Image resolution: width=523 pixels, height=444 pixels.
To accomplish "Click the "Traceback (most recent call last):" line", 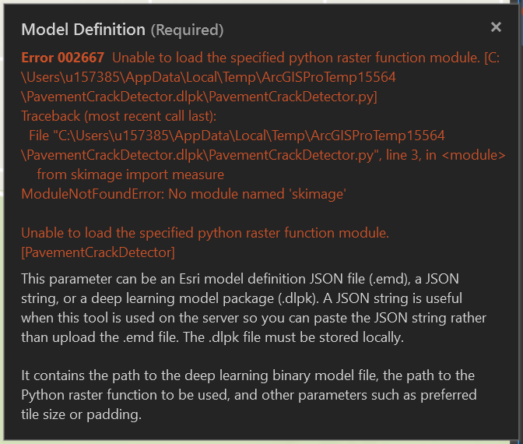I will (x=118, y=116).
